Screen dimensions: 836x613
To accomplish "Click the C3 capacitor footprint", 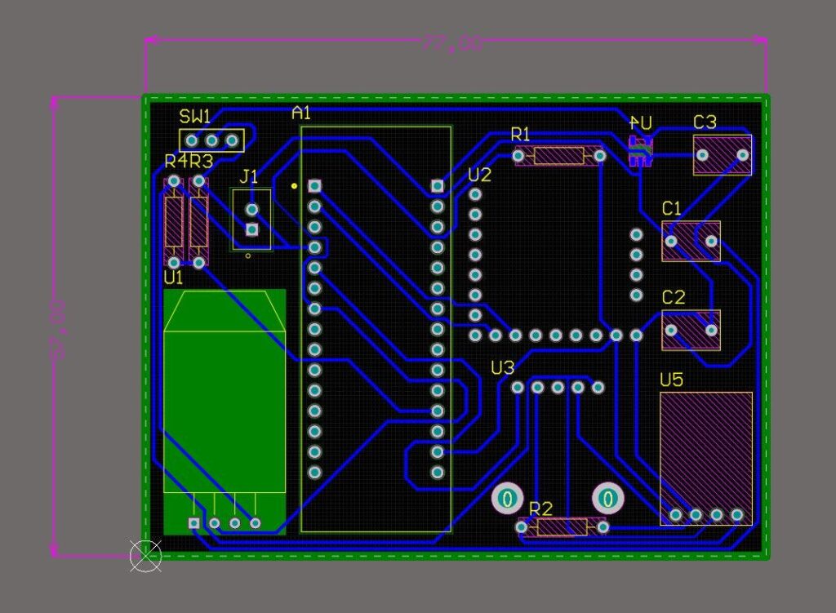I will [x=722, y=155].
